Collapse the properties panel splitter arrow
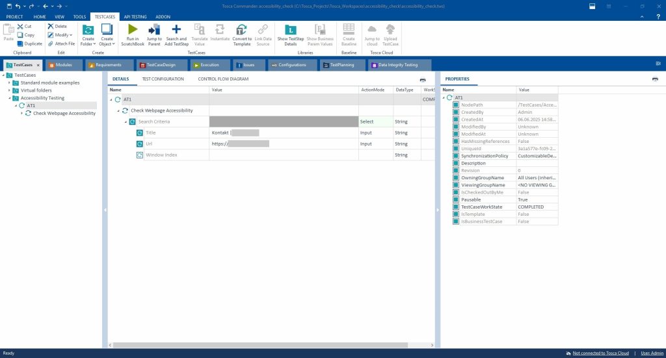Screen dimensions: 666x358 pos(438,210)
